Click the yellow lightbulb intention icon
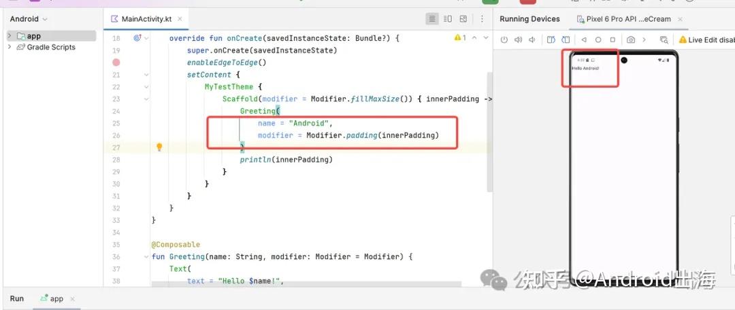This screenshot has width=735, height=310. 159,147
